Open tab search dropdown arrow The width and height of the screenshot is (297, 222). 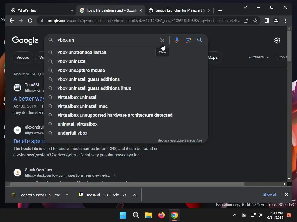click(245, 7)
